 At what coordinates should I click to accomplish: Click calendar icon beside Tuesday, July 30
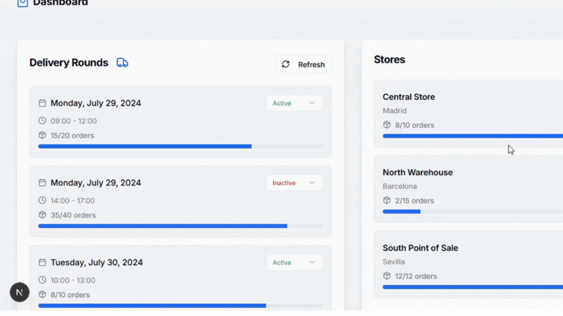coord(43,262)
